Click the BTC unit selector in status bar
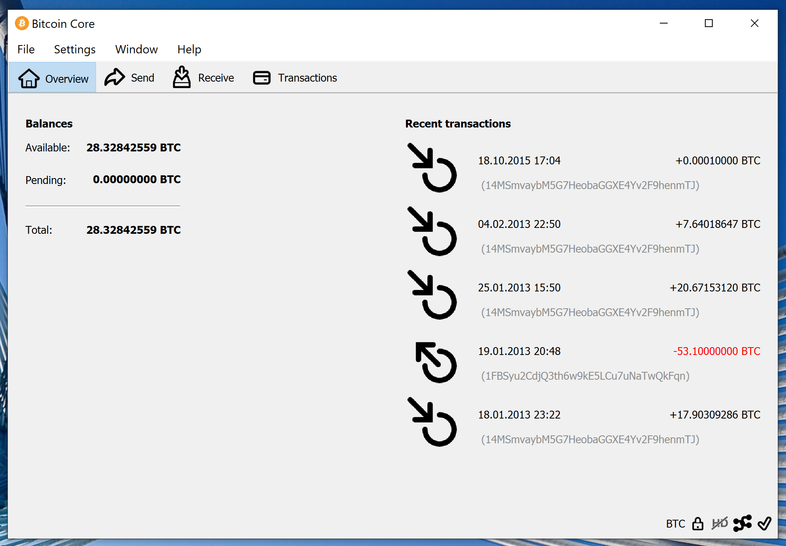786x546 pixels. [676, 524]
